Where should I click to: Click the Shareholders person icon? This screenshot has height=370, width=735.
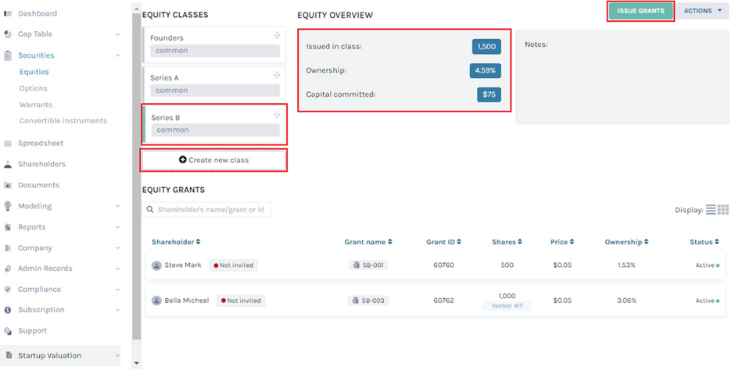point(8,164)
